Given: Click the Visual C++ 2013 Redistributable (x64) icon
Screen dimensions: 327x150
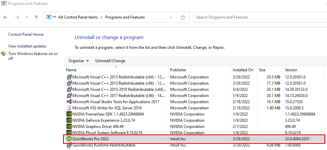Looking at the screenshot, I should click(69, 77).
